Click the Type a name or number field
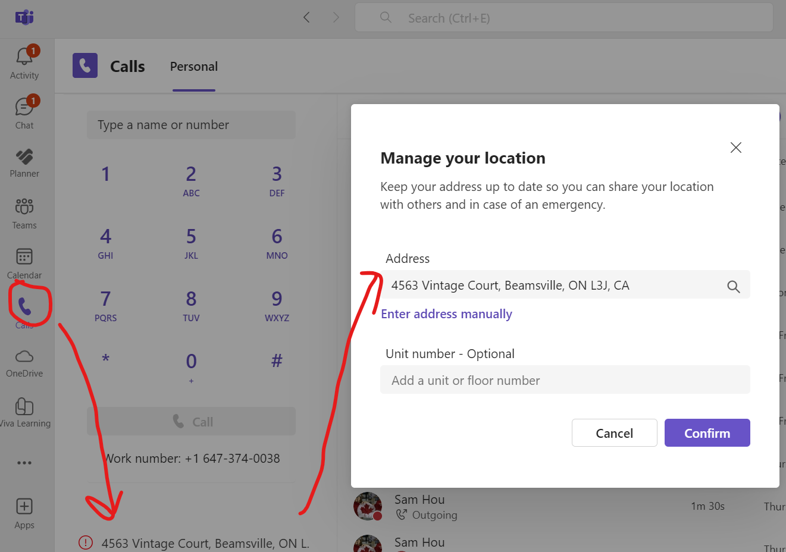 pos(191,125)
